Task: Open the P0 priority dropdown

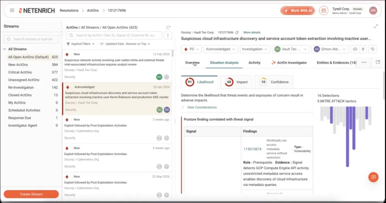Action: coord(191,49)
